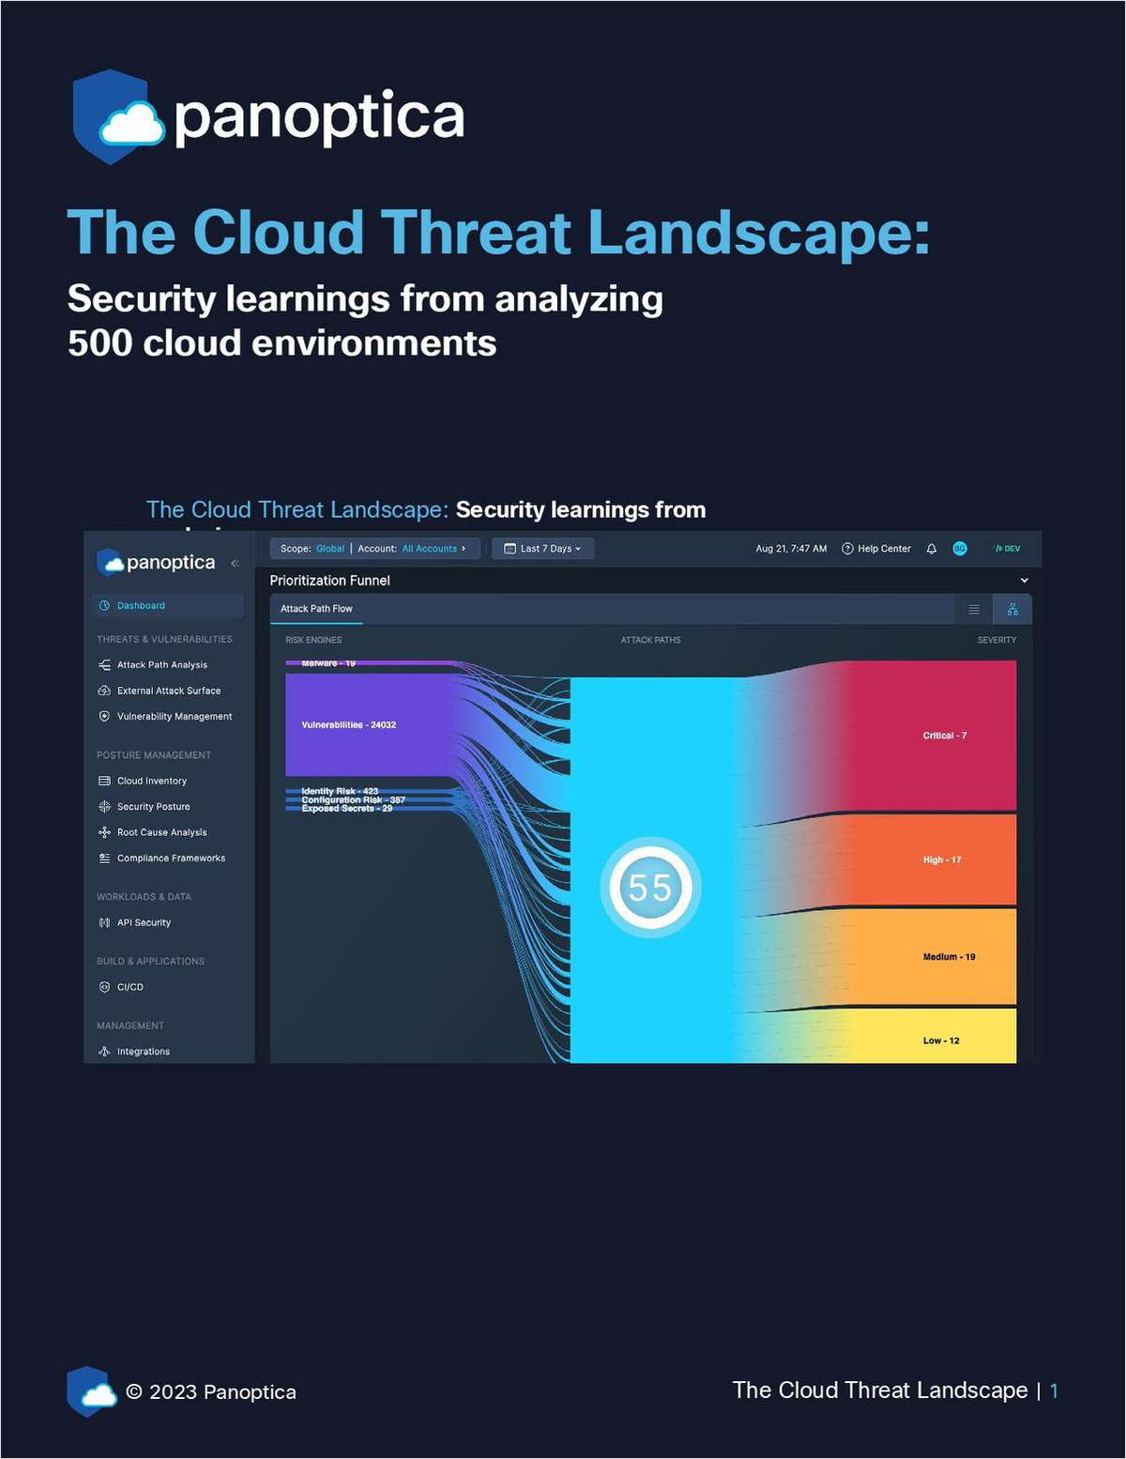Open Root Cause Analysis
1126x1459 pixels.
click(160, 832)
